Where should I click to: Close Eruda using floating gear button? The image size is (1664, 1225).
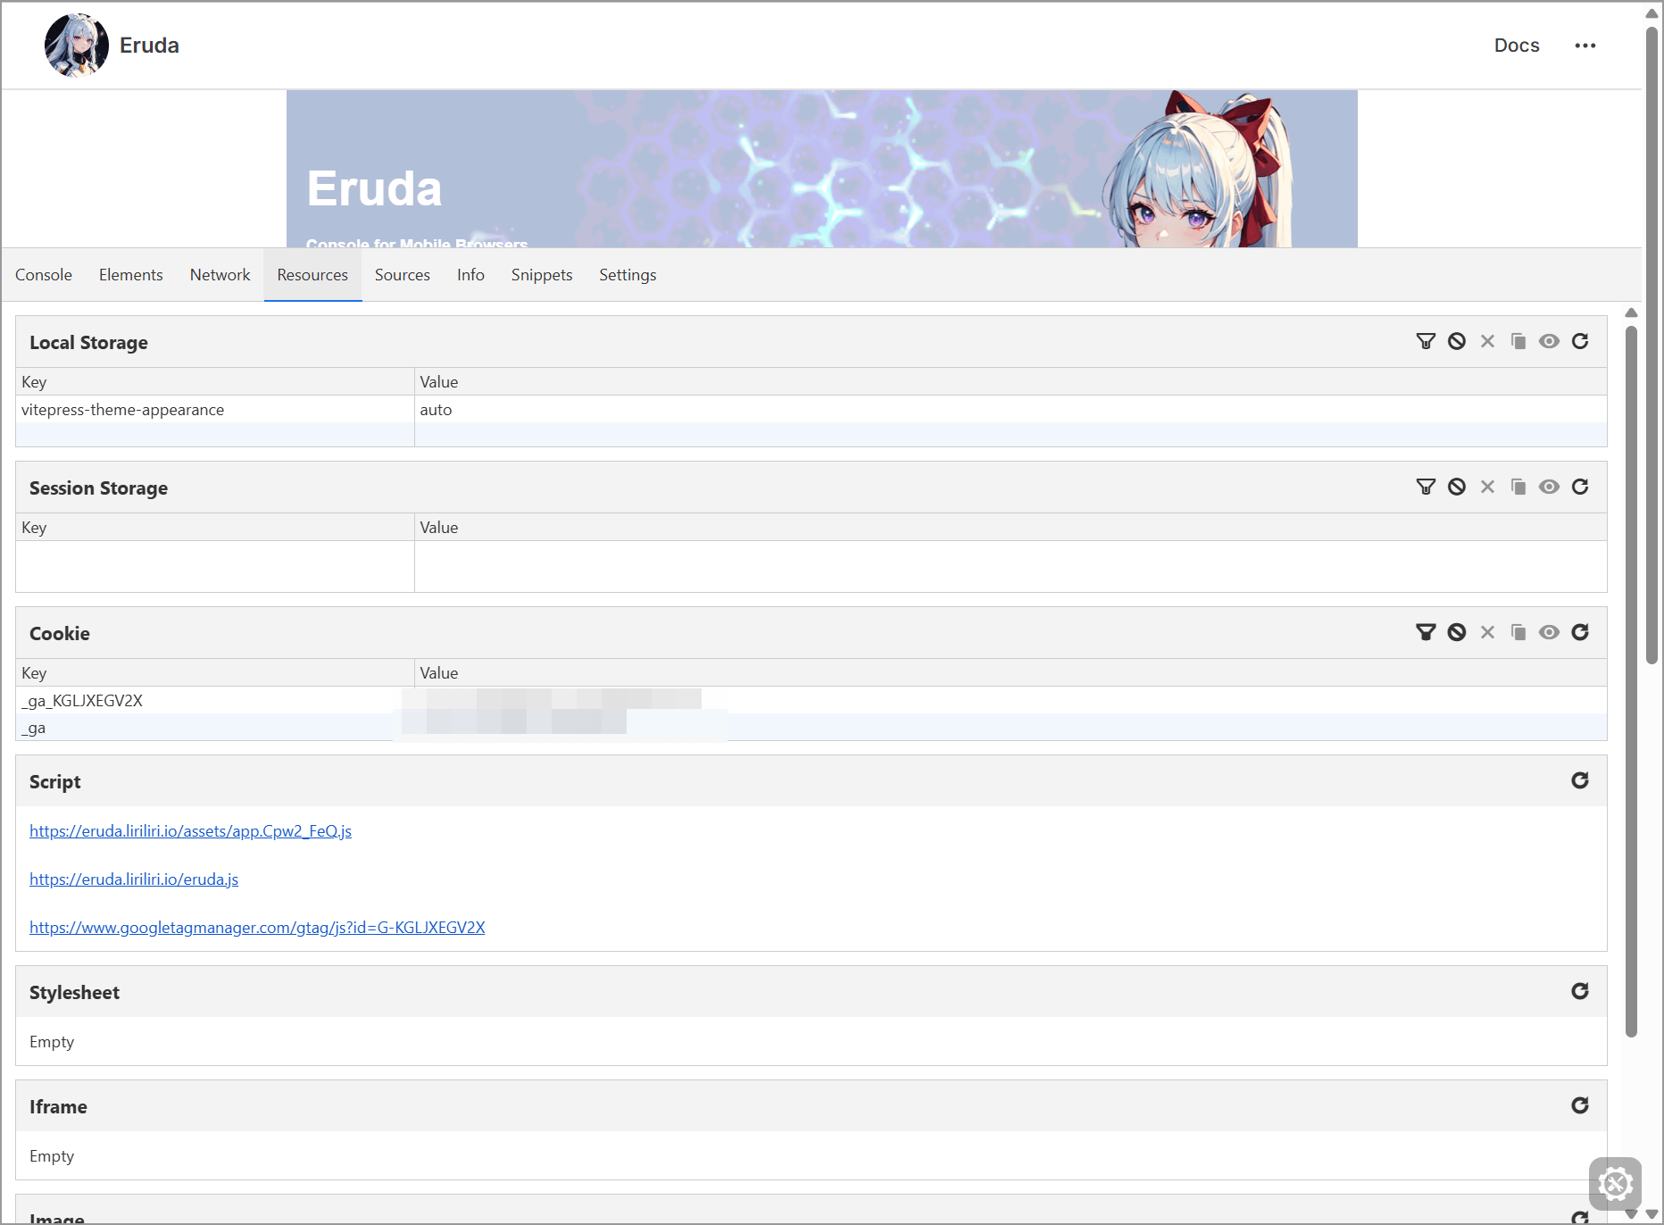(1615, 1184)
